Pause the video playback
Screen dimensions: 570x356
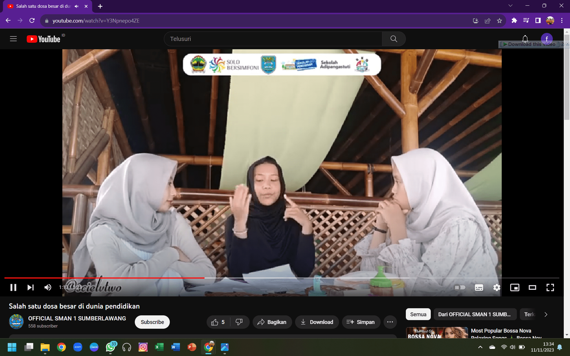[x=13, y=287]
